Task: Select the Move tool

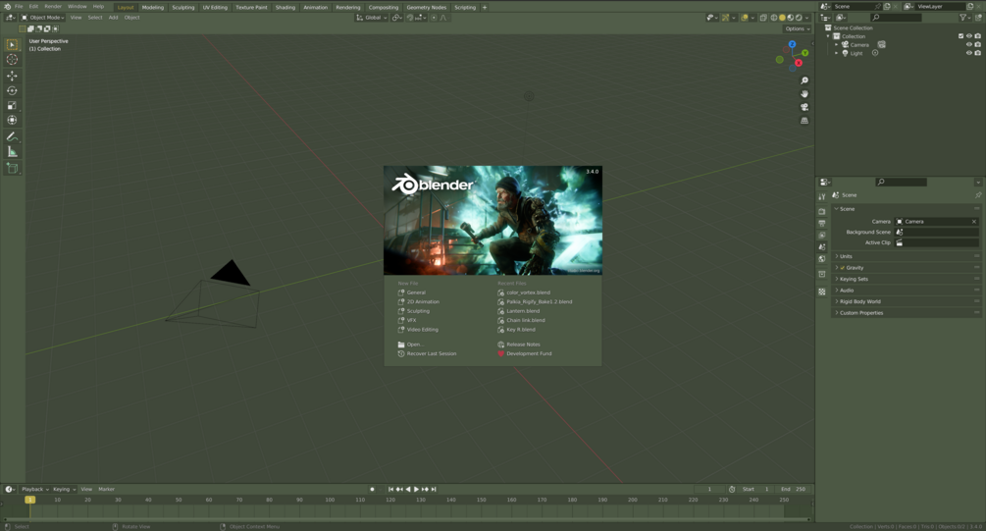Action: tap(12, 76)
